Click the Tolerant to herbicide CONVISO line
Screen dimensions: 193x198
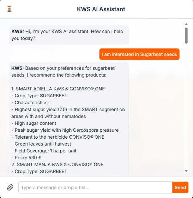click(x=58, y=137)
